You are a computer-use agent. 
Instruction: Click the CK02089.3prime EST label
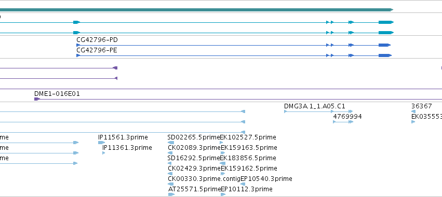[194, 148]
